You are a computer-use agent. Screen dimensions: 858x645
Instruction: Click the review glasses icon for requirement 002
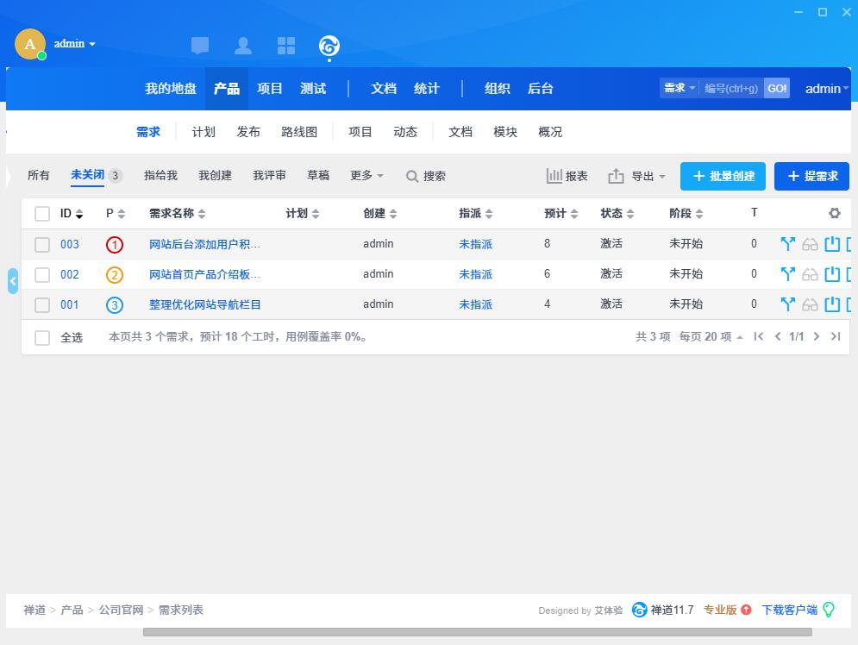point(810,274)
